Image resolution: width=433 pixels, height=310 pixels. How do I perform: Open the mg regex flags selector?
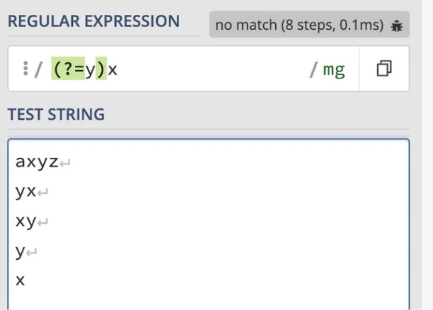(334, 69)
